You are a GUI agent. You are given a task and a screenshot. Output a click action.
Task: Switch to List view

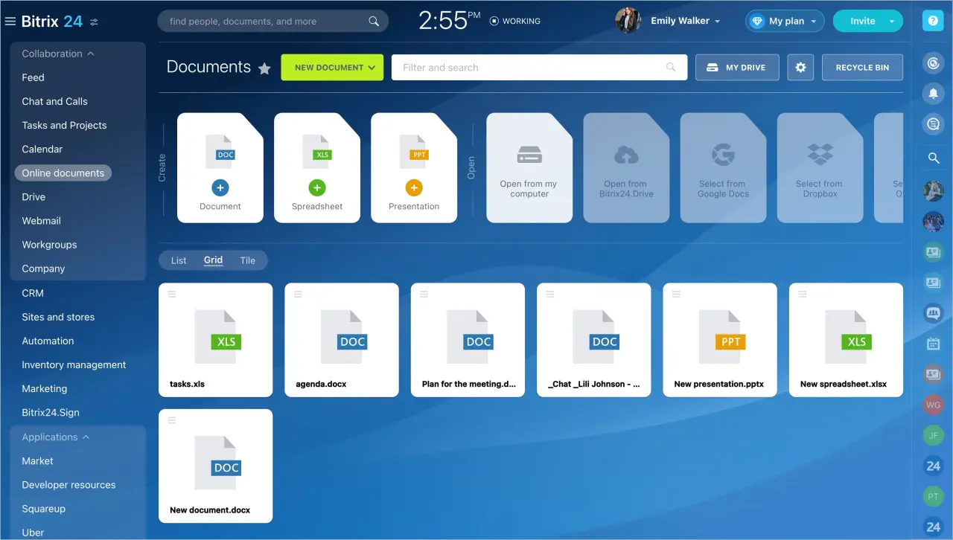(x=179, y=260)
